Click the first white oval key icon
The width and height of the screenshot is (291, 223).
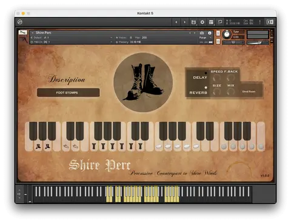[159, 146]
